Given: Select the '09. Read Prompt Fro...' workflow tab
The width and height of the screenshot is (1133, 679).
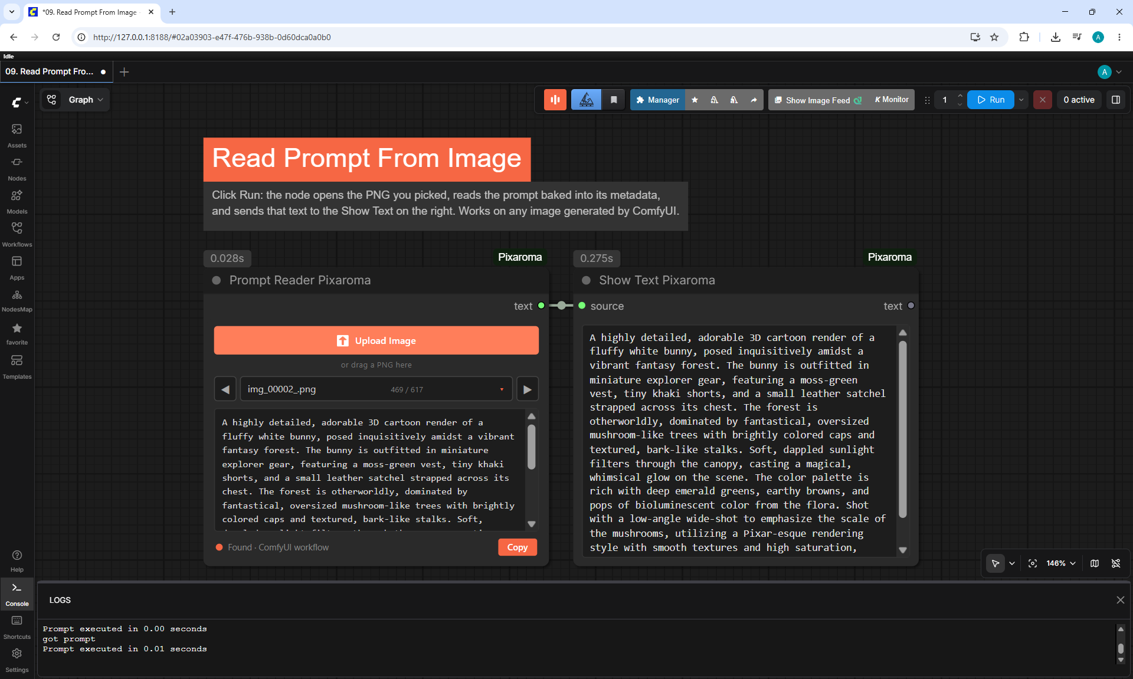Looking at the screenshot, I should 56,71.
